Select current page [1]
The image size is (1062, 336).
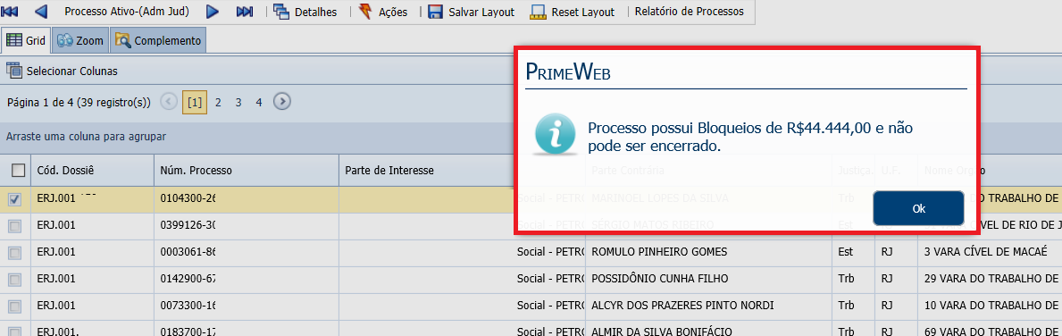(x=195, y=102)
